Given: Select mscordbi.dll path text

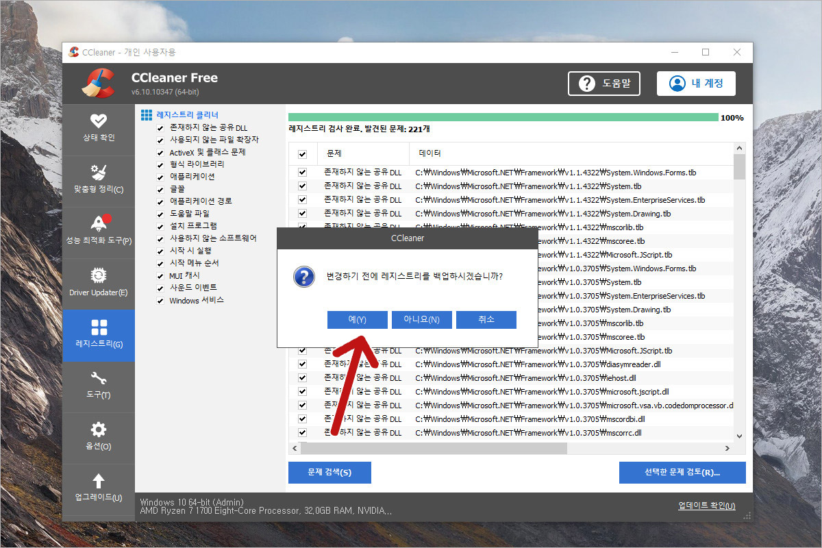Looking at the screenshot, I should click(530, 419).
